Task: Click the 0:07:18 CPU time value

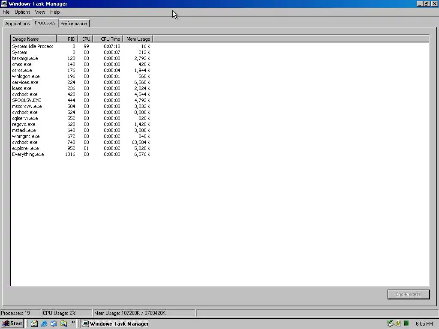Action: click(x=112, y=46)
